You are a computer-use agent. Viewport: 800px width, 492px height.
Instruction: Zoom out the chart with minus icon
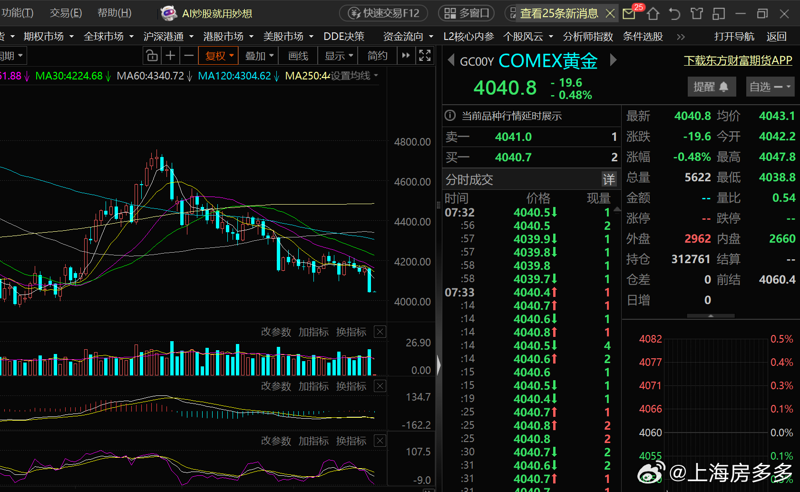coord(189,56)
